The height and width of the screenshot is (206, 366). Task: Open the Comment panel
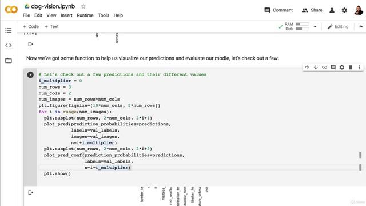click(279, 10)
